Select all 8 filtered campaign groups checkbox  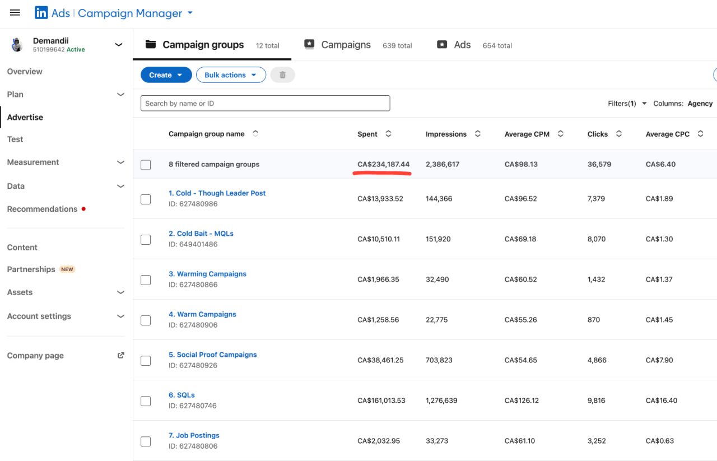point(146,165)
